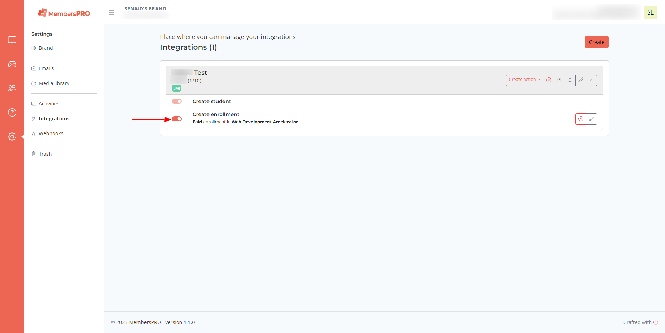Edit the Create enrollment action
Screen dimensions: 665x333
pyautogui.click(x=592, y=119)
